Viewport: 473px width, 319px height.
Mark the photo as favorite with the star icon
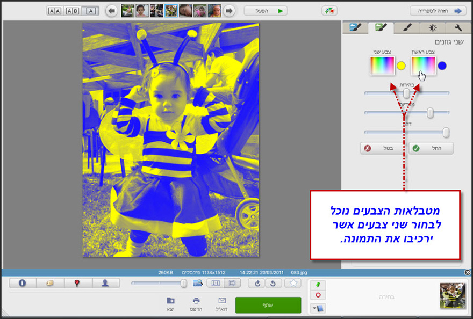(293, 284)
